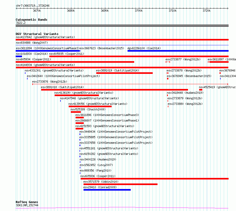
Task: Click esv3448434 PilotProject label
Action: pos(116,132)
